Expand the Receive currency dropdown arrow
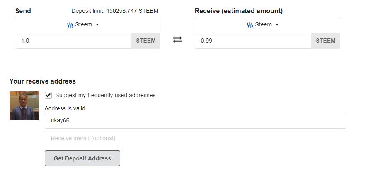The width and height of the screenshot is (385, 172). pyautogui.click(x=277, y=25)
